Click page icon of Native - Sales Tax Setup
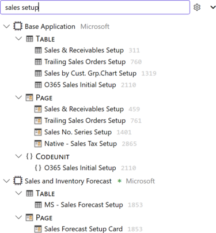This screenshot has height=233, width=216. [x=38, y=144]
